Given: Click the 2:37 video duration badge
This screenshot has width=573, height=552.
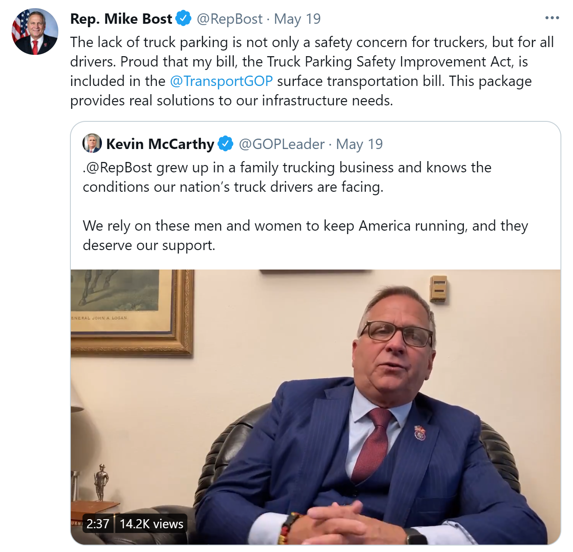Looking at the screenshot, I should coord(98,524).
